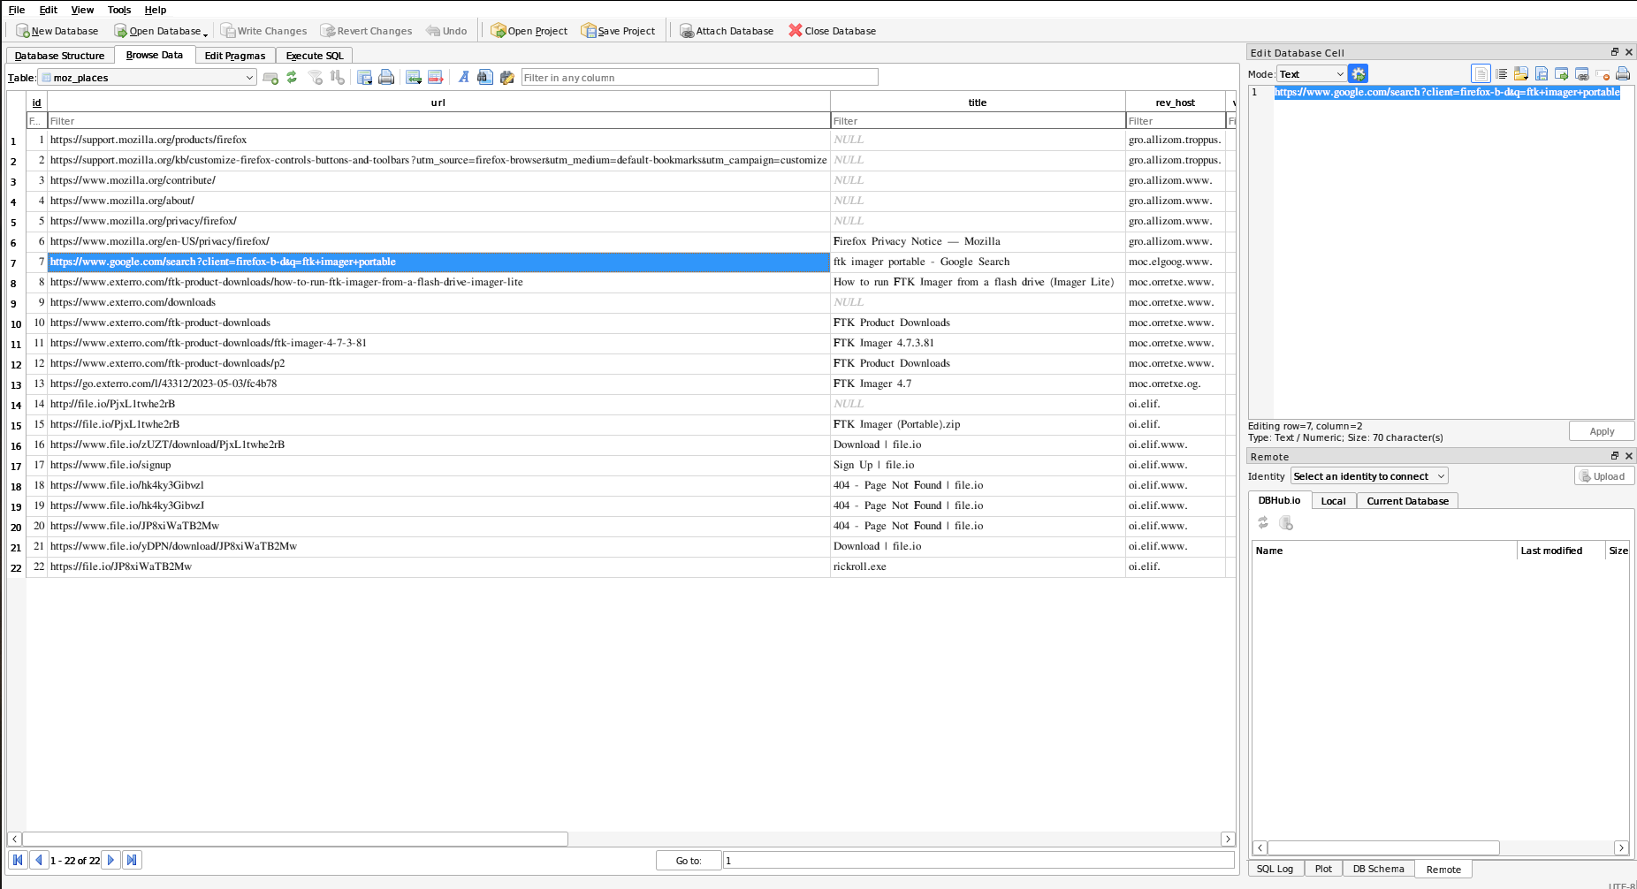Viewport: 1637px width, 889px height.
Task: Click Close Database button
Action: (x=832, y=31)
